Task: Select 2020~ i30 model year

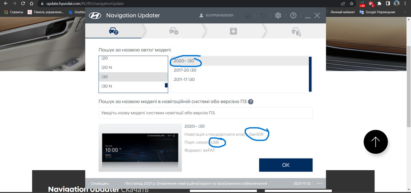Action: 240,61
